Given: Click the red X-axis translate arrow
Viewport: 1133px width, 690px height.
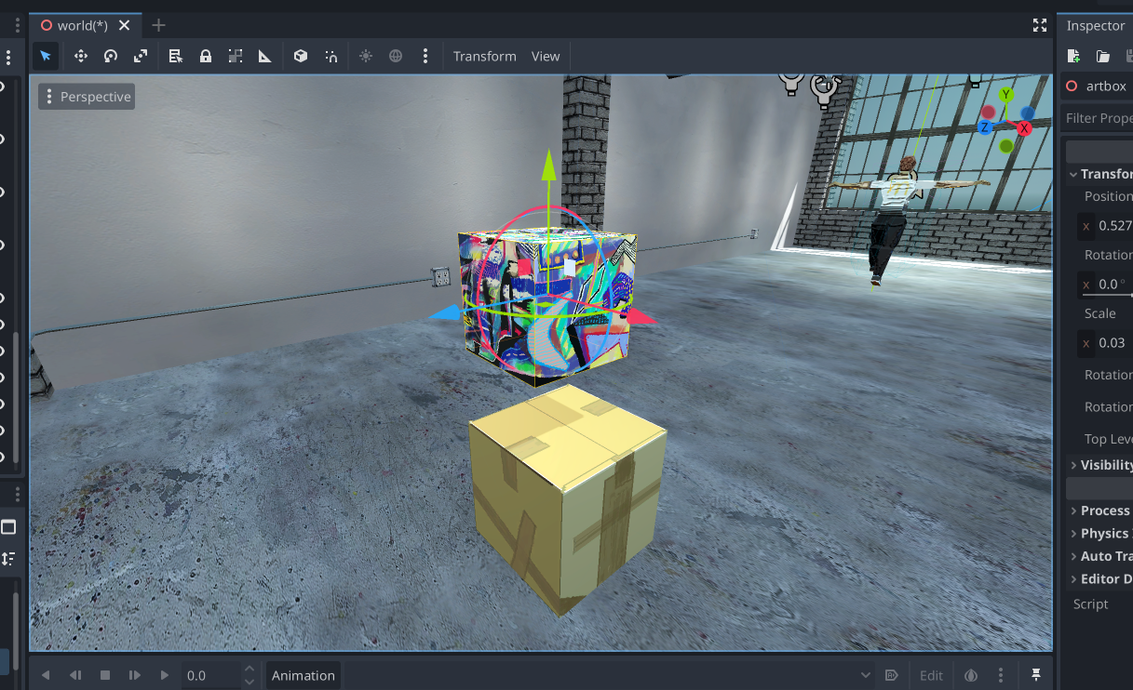Looking at the screenshot, I should tap(641, 317).
